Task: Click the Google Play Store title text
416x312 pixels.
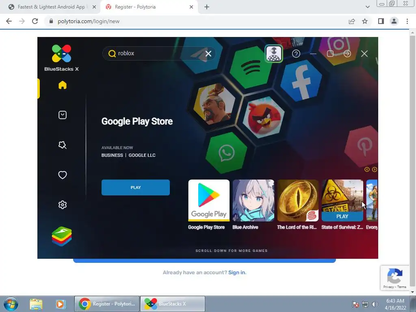Action: click(x=137, y=121)
